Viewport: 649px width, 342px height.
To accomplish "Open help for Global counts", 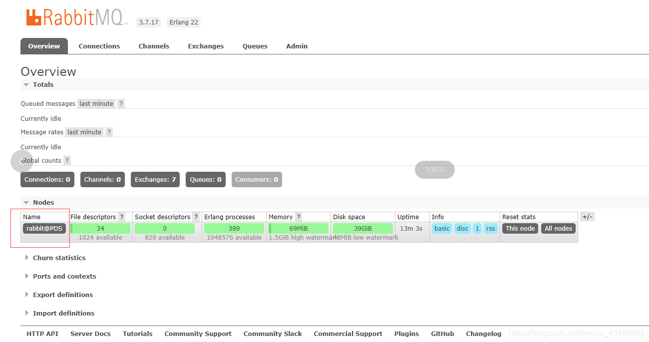I will click(x=67, y=161).
